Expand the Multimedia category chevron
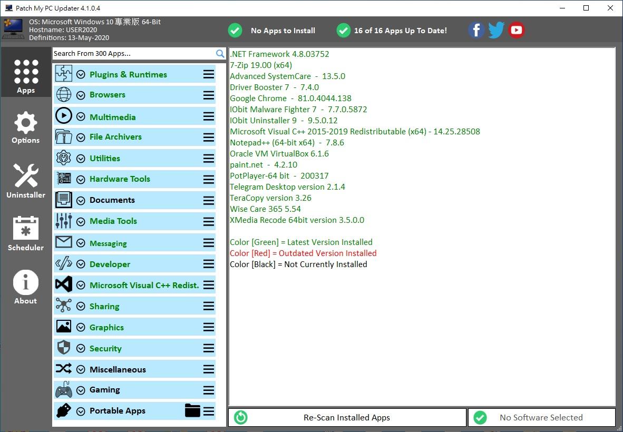The height and width of the screenshot is (432, 623). point(81,117)
